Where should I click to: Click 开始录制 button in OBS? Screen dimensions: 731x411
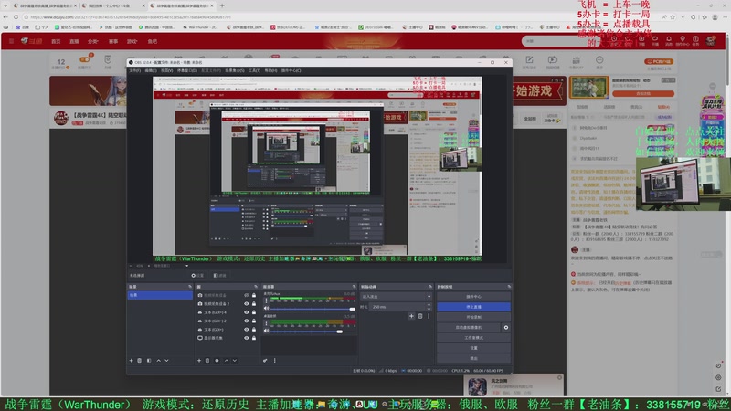pos(473,317)
